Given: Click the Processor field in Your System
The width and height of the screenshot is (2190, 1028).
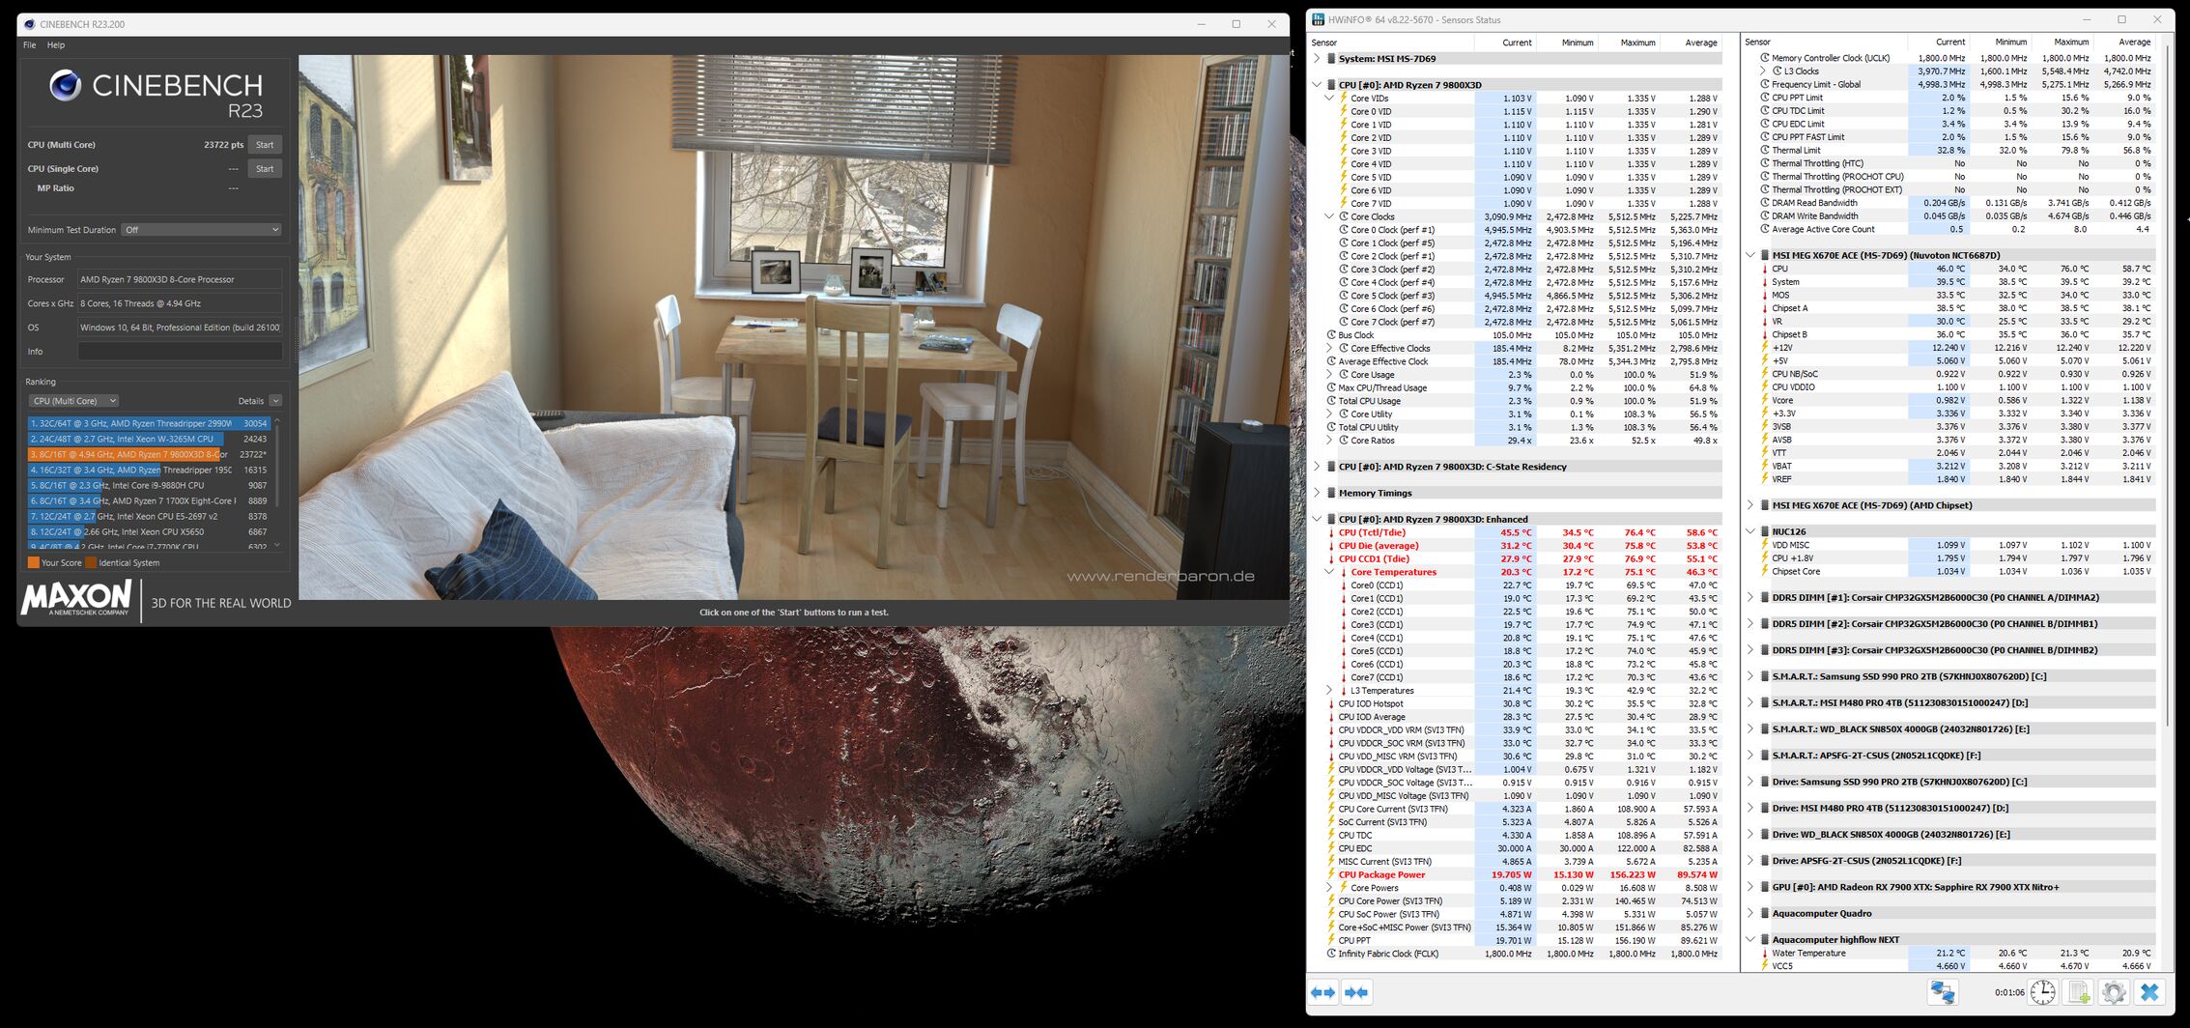Looking at the screenshot, I should pyautogui.click(x=180, y=279).
